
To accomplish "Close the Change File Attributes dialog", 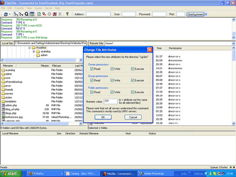I will [x=150, y=50].
